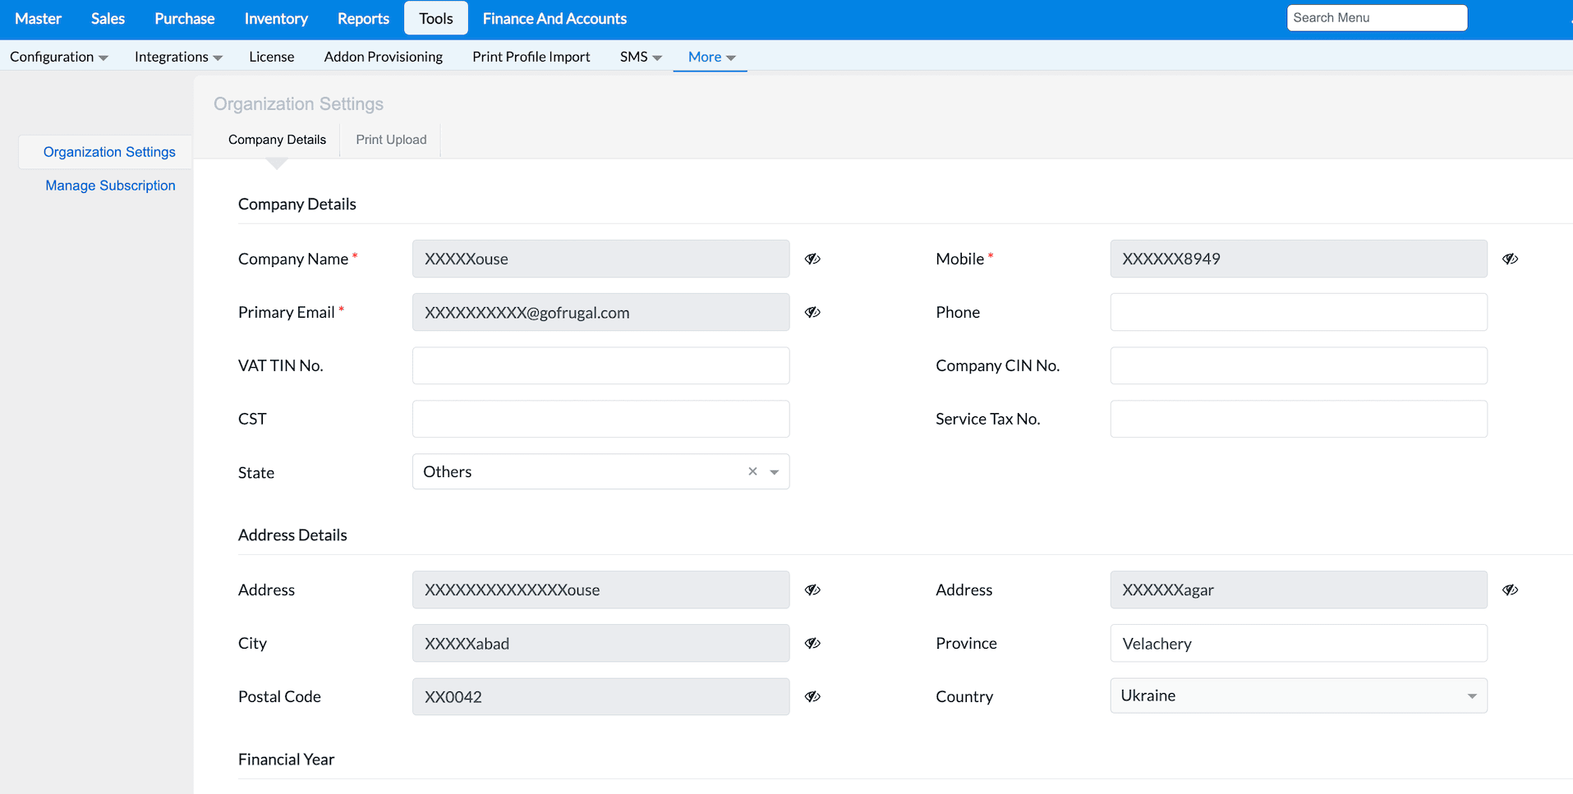Show the hidden Primary Email address

coord(812,312)
